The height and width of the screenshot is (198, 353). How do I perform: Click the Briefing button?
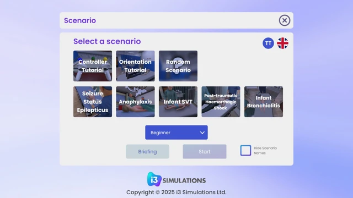[x=147, y=152]
